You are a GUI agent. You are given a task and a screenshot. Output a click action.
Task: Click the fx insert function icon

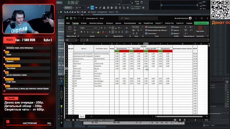[x=87, y=40]
